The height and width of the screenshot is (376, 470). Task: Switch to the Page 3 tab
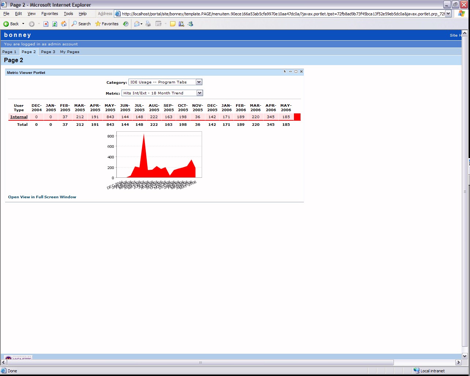48,52
